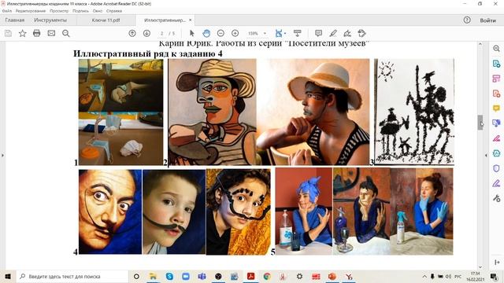Go to previous page arrow
Screen dimensions: 504x283
132,33
